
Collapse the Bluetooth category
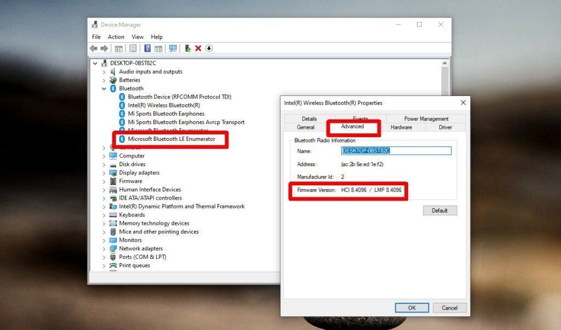click(104, 88)
